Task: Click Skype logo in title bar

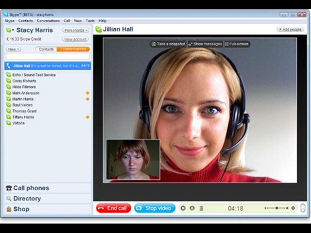Action: pyautogui.click(x=6, y=15)
